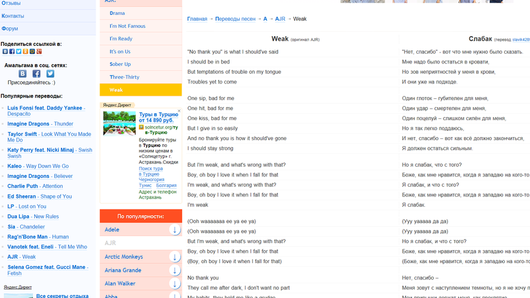Open Kaleo Way Down We Go

[38, 166]
